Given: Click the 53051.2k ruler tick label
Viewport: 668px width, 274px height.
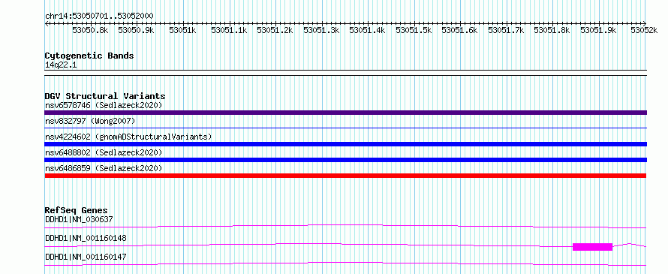Looking at the screenshot, I should pos(275,30).
